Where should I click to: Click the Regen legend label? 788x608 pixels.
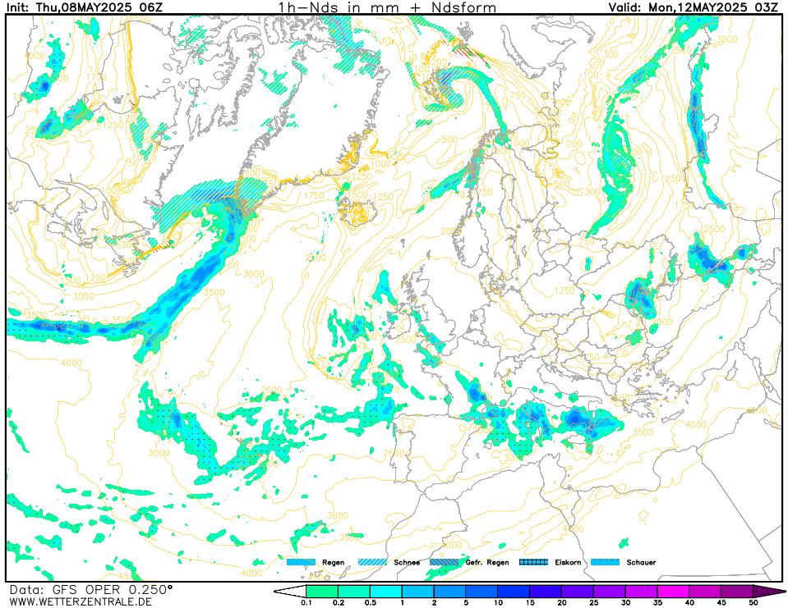333,562
